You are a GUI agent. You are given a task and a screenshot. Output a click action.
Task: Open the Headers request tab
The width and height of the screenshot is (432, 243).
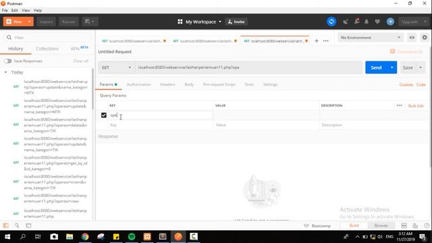167,84
